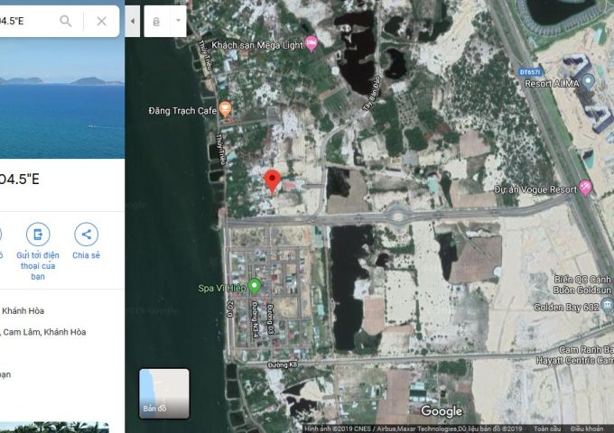
Task: Click the Resort ALMA label text
Action: pyautogui.click(x=552, y=83)
